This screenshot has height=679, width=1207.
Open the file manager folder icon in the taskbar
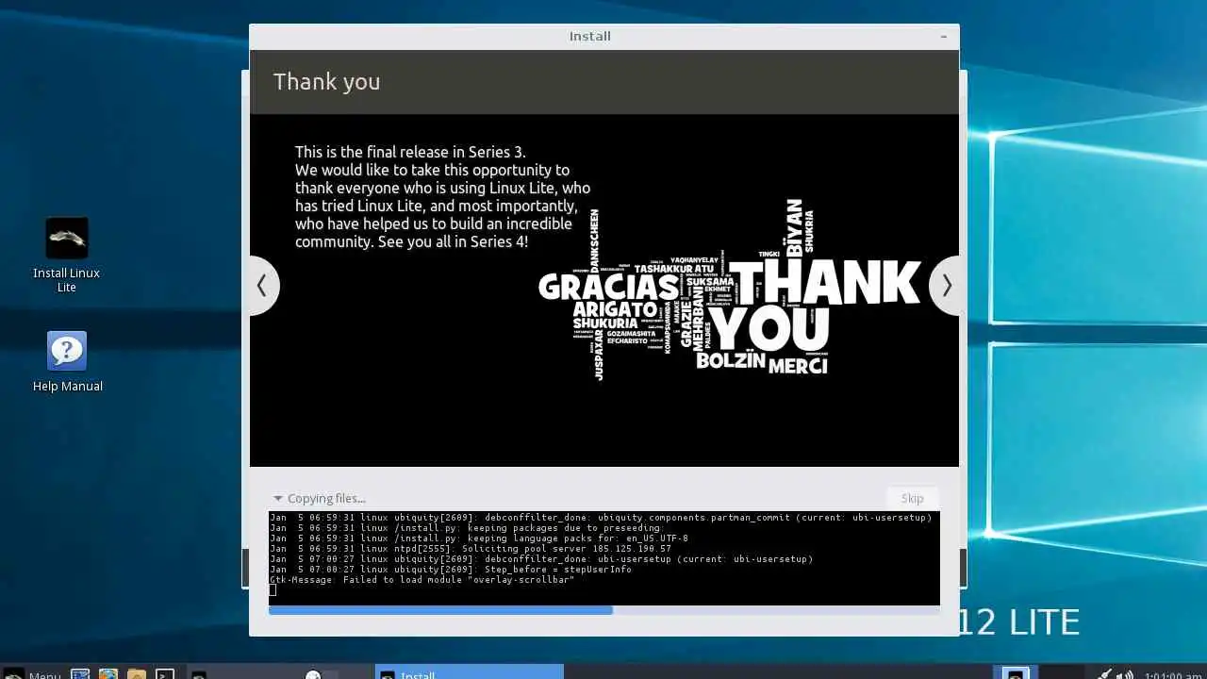(137, 673)
